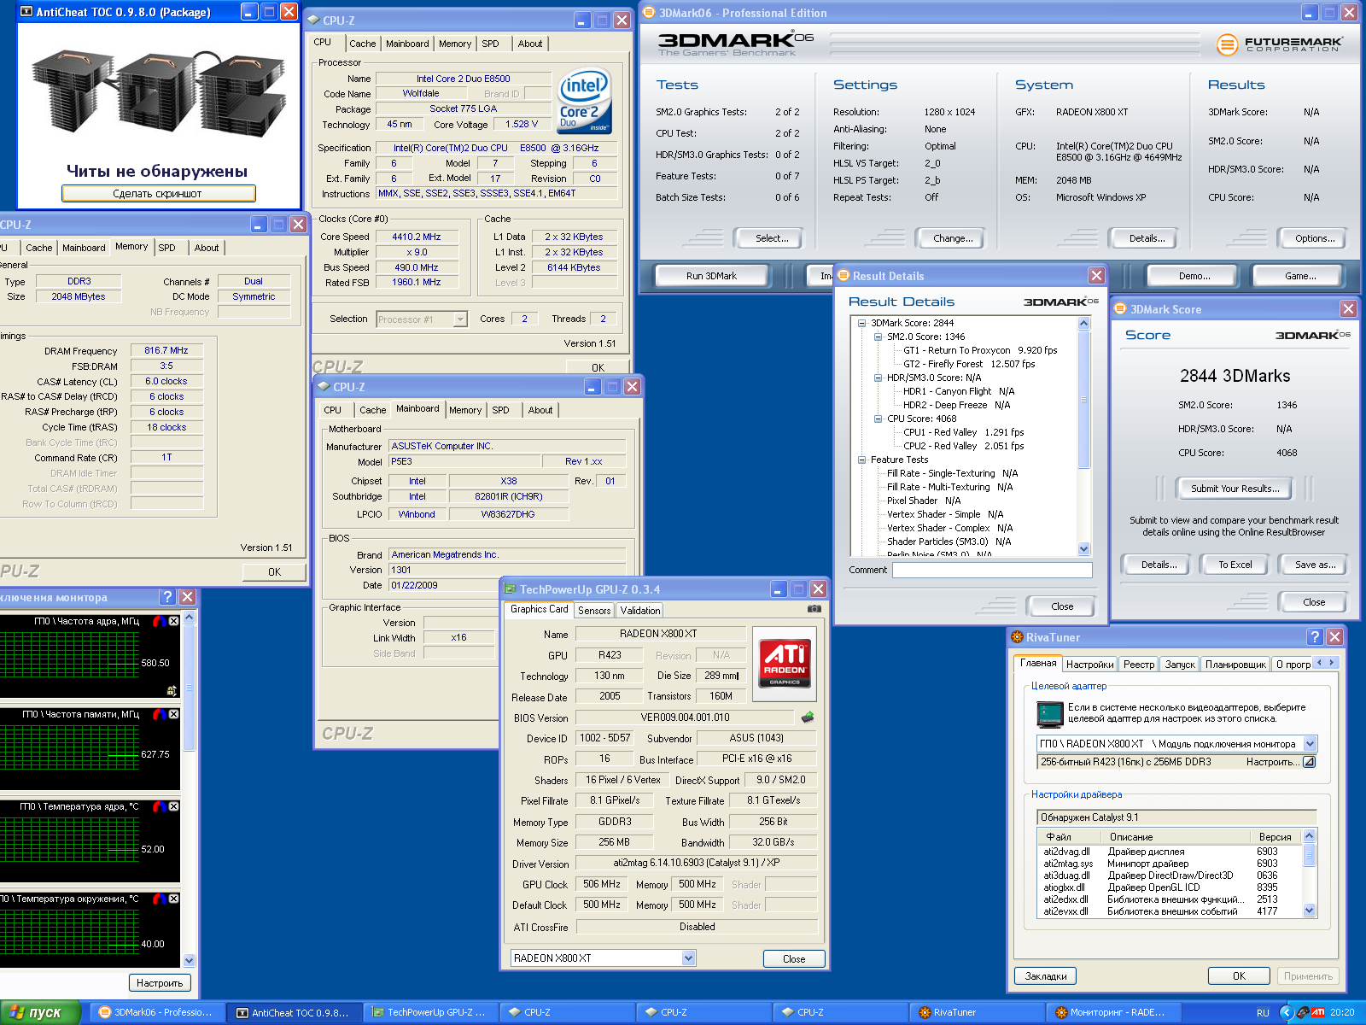1366x1025 pixels.
Task: Click the Save as... button in 3DMark Score
Action: pos(1314,565)
